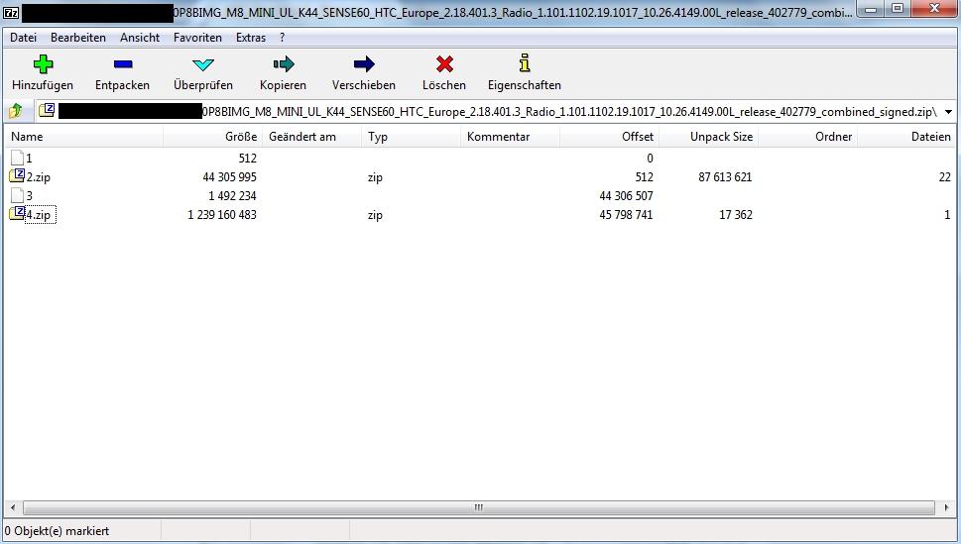Screen dimensions: 961x544
Task: Open the Extras menu
Action: pos(251,38)
